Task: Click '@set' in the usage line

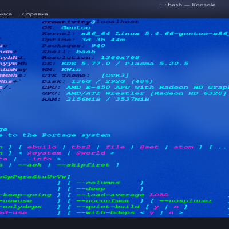Action: 149,147
